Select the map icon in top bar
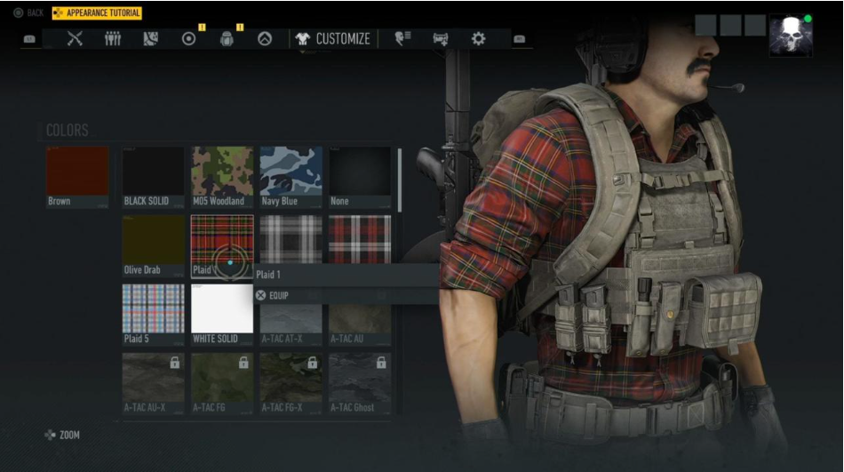844x472 pixels. (150, 39)
